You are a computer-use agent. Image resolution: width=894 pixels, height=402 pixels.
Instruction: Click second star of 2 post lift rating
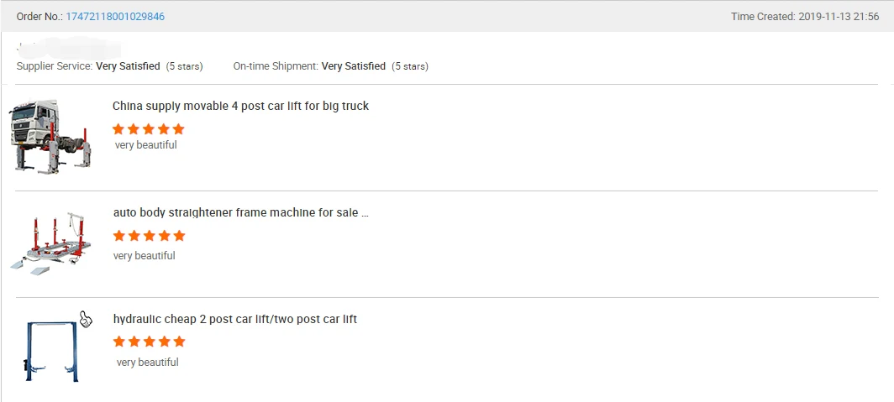pos(134,342)
